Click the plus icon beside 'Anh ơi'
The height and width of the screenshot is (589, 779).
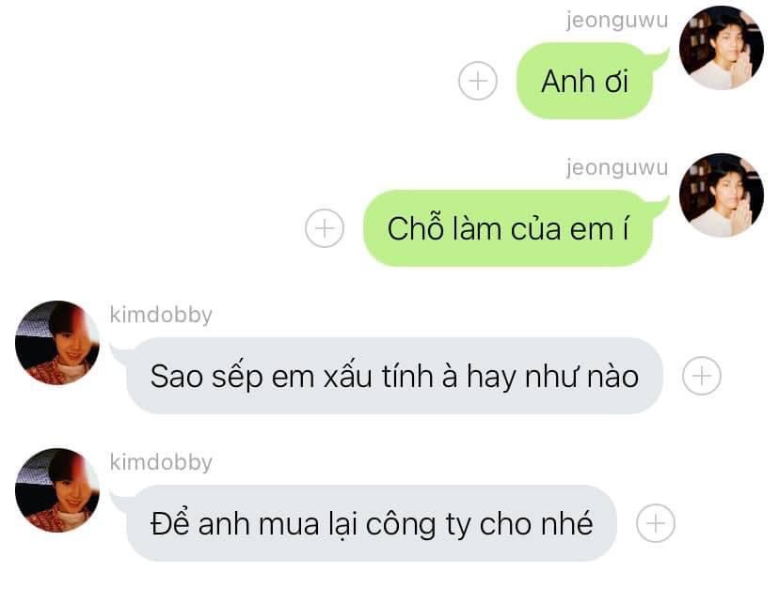tap(477, 81)
